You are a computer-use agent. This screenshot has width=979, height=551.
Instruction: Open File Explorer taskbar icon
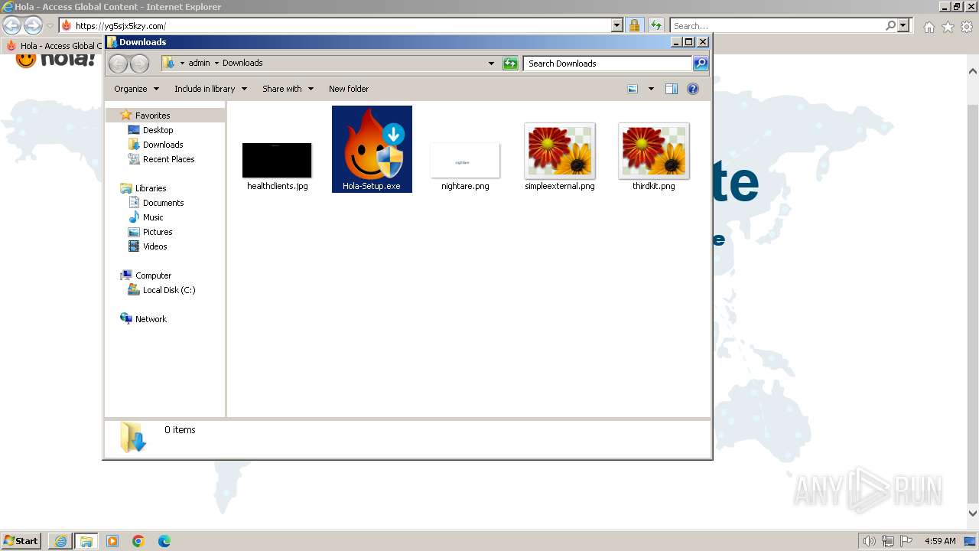(86, 541)
